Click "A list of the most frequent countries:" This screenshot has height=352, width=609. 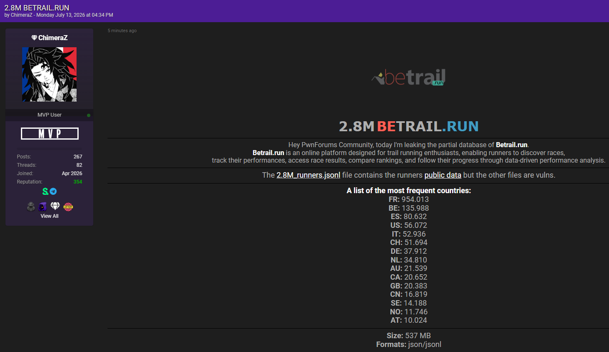[x=409, y=191]
